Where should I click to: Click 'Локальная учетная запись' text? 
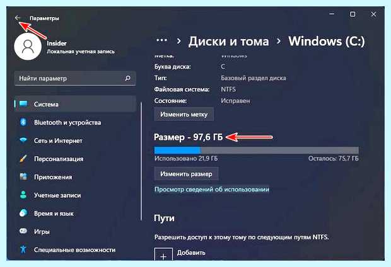click(x=81, y=52)
